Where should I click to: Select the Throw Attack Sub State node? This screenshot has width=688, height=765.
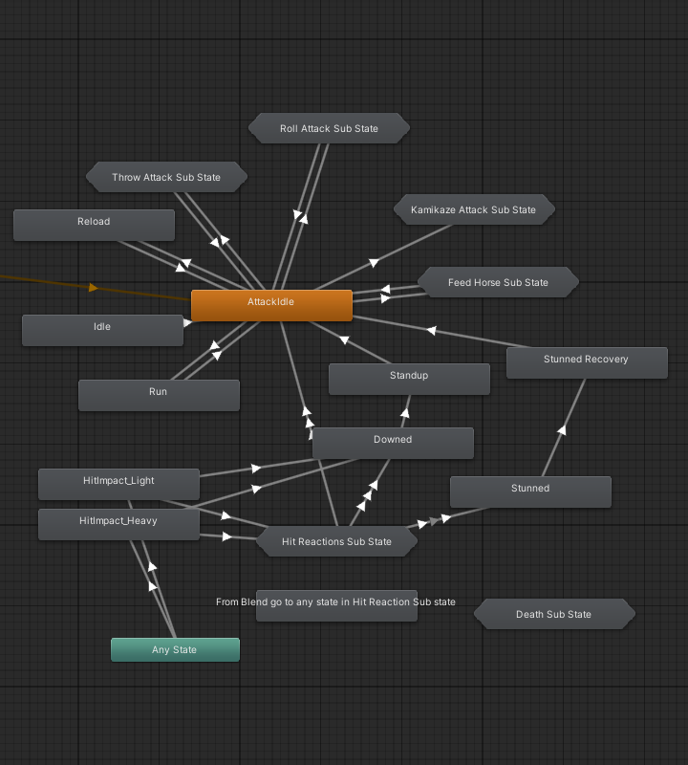tap(166, 178)
